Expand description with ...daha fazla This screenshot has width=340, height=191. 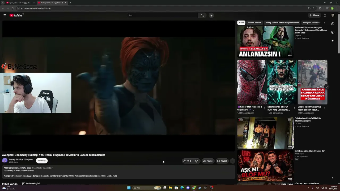coord(112,176)
